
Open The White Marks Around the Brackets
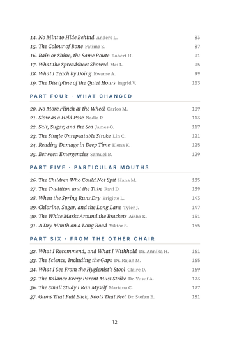114,217
